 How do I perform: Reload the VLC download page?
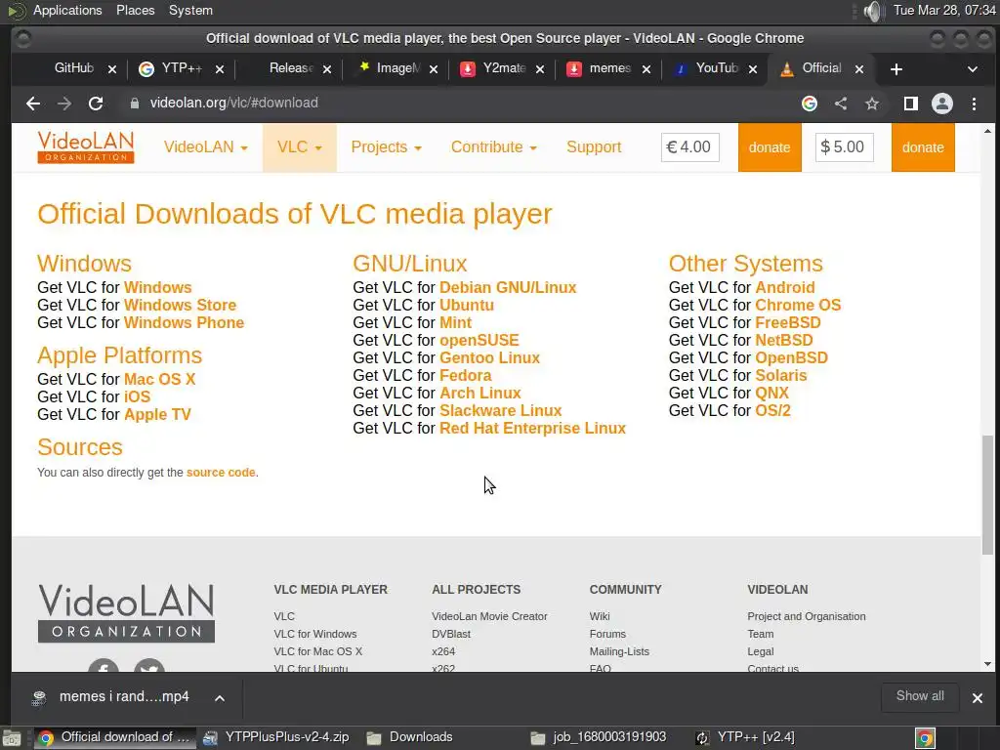96,104
